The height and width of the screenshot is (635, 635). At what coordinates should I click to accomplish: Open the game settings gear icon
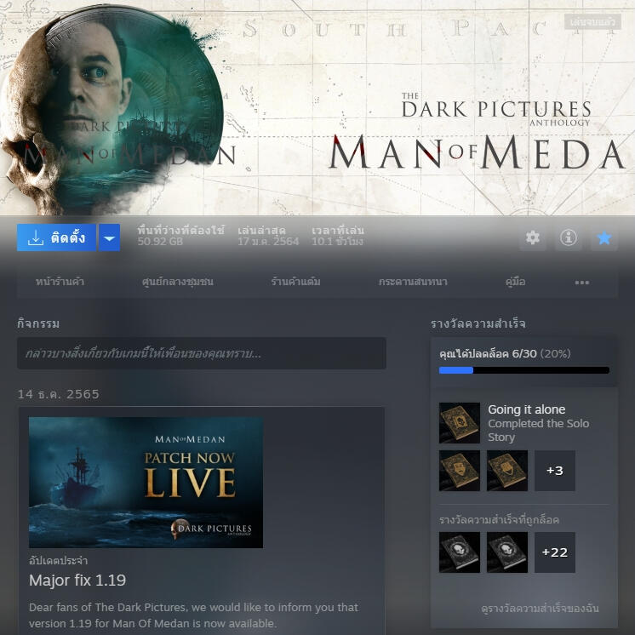click(x=533, y=238)
